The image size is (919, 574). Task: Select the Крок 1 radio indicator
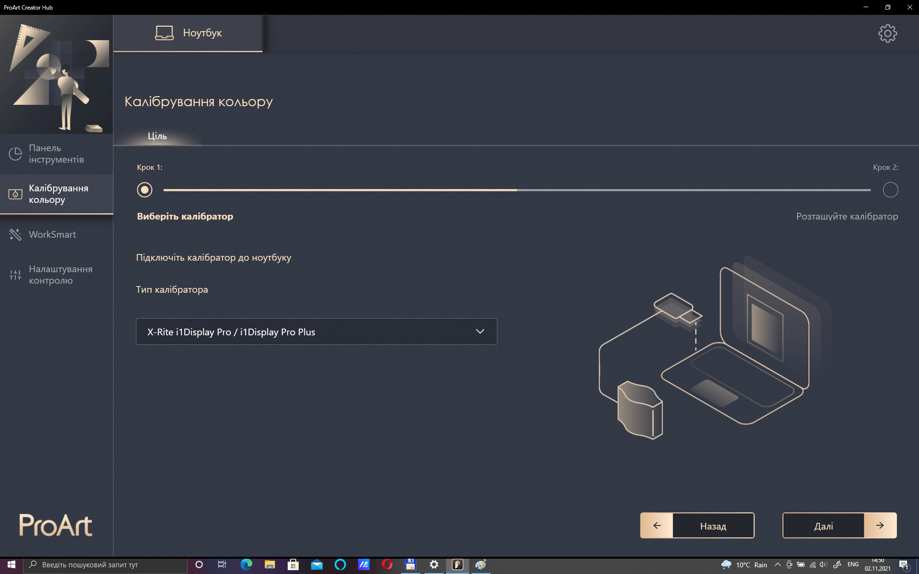[145, 190]
